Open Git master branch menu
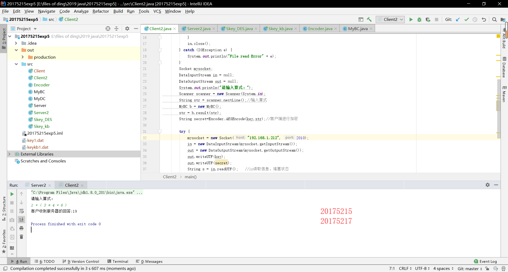The image size is (508, 272). 470,269
